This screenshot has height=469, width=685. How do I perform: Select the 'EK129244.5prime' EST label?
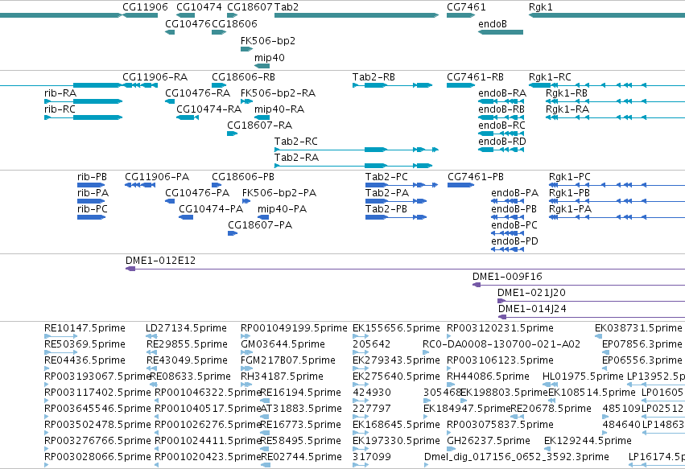click(x=588, y=441)
